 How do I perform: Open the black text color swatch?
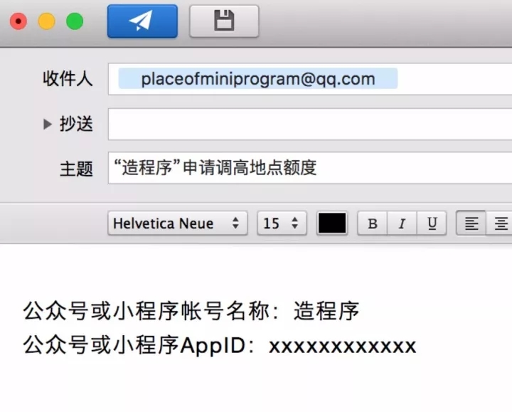coord(332,223)
